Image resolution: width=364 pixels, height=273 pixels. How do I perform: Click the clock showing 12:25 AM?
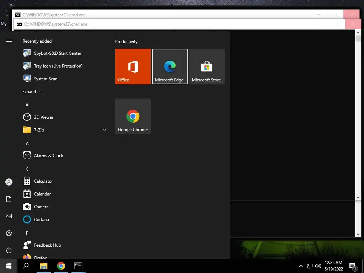click(333, 263)
